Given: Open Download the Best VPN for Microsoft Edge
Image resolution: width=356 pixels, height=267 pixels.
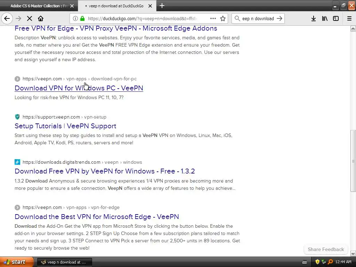Looking at the screenshot, I should pyautogui.click(x=97, y=217).
